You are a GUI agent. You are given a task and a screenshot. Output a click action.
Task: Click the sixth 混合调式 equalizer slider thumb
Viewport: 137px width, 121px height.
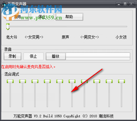pos(72,81)
